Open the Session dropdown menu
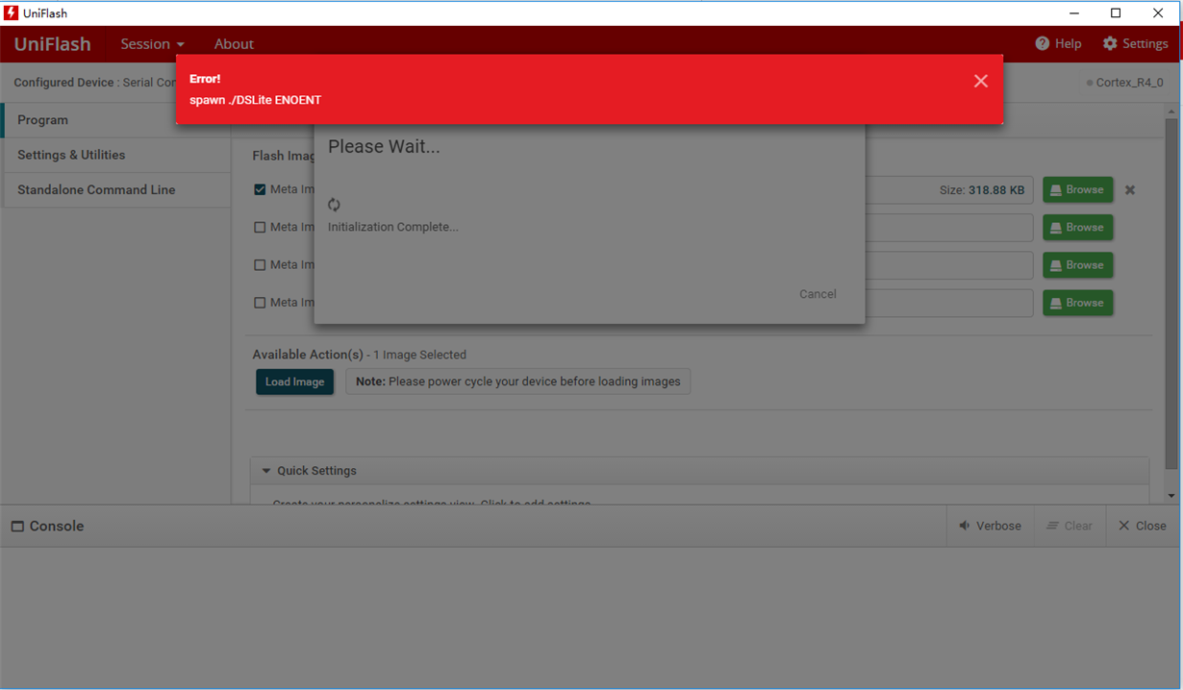This screenshot has height=690, width=1183. (x=152, y=44)
